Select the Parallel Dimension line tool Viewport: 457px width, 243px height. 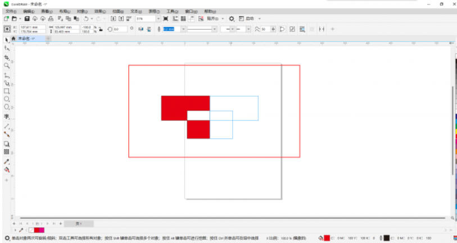(7, 127)
